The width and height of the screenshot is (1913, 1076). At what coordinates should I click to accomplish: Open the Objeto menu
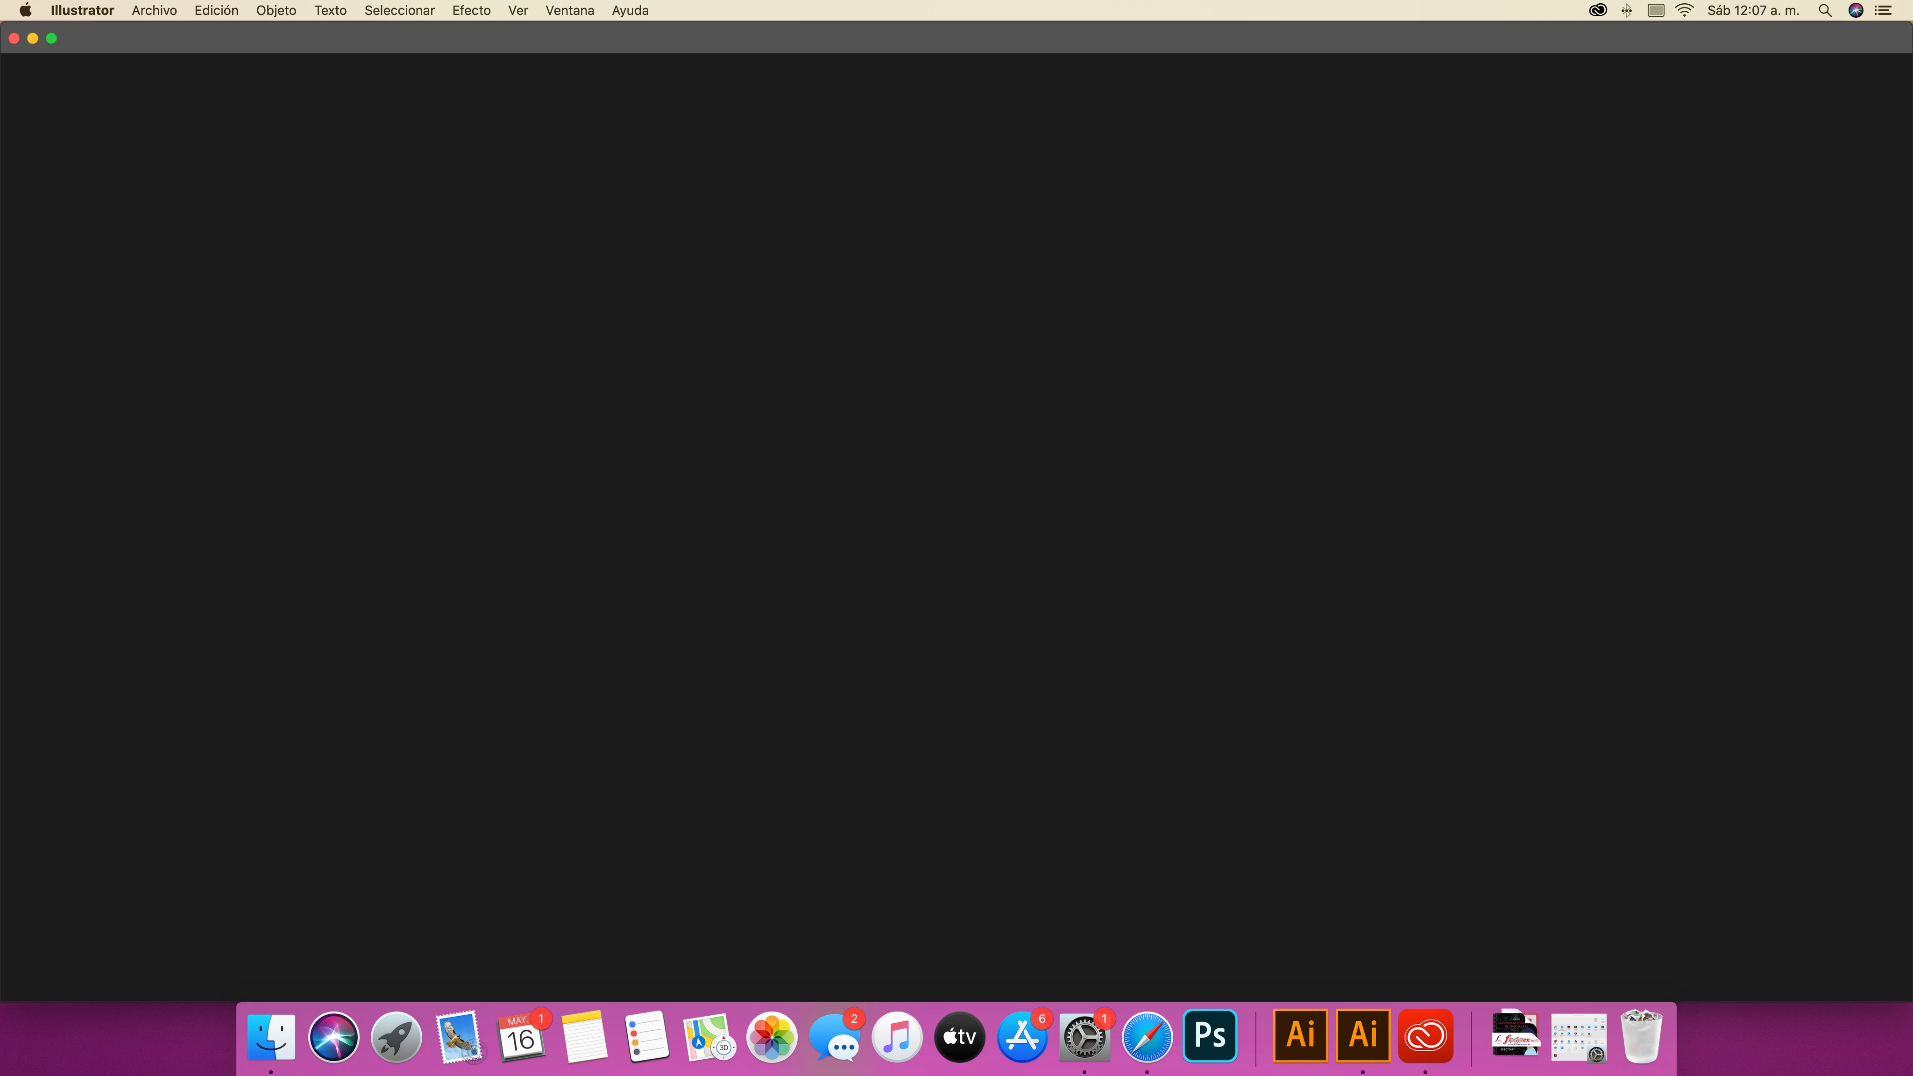pyautogui.click(x=276, y=10)
